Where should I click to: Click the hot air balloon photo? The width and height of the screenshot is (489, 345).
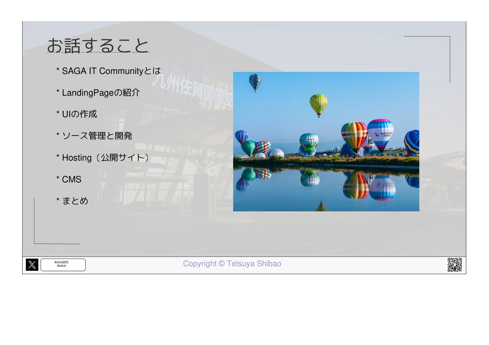click(x=326, y=141)
